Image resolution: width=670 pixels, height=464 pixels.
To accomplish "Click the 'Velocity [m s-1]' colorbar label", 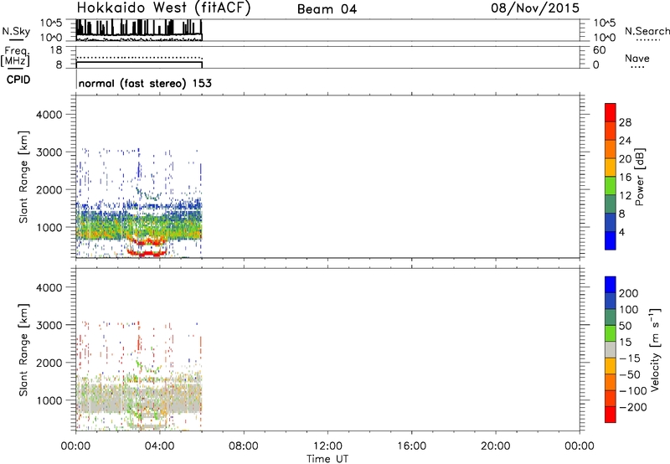I will click(x=655, y=349).
